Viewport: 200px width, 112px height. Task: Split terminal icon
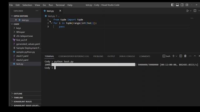click(181, 56)
